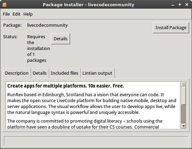
Task: Minimize the Package Installer window
Action: (x=173, y=5)
